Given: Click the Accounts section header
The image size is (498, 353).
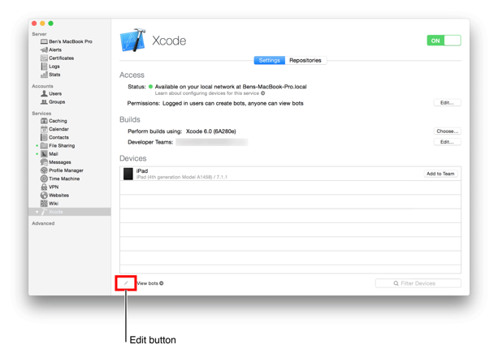Looking at the screenshot, I should (42, 86).
